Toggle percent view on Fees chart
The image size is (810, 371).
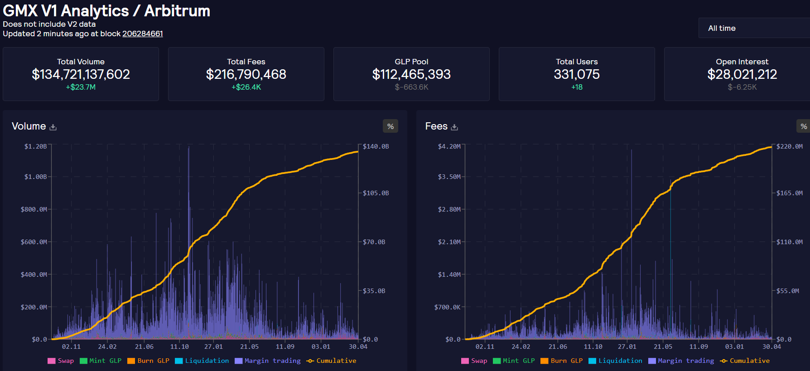[x=803, y=126]
